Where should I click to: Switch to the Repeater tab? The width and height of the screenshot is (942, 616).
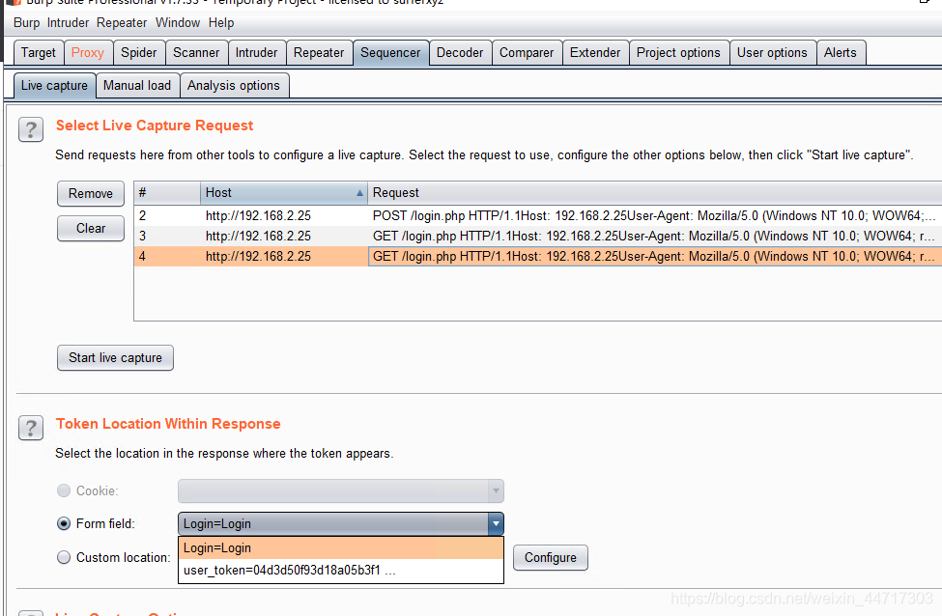[x=319, y=53]
